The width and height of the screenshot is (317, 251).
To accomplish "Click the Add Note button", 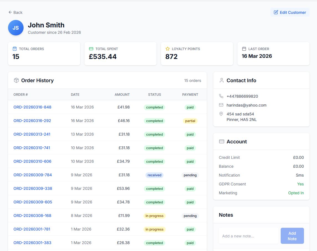I will coord(292,236).
